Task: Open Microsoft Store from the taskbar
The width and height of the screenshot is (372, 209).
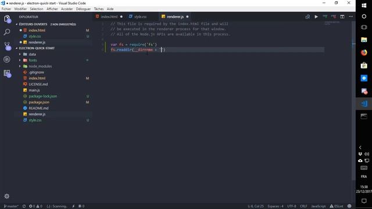Action: click(364, 65)
